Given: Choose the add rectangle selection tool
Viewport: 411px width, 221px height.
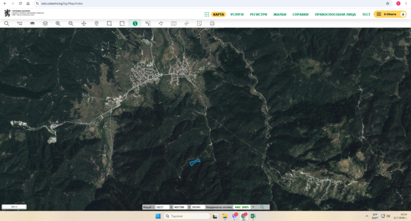Looking at the screenshot, I should [109, 24].
